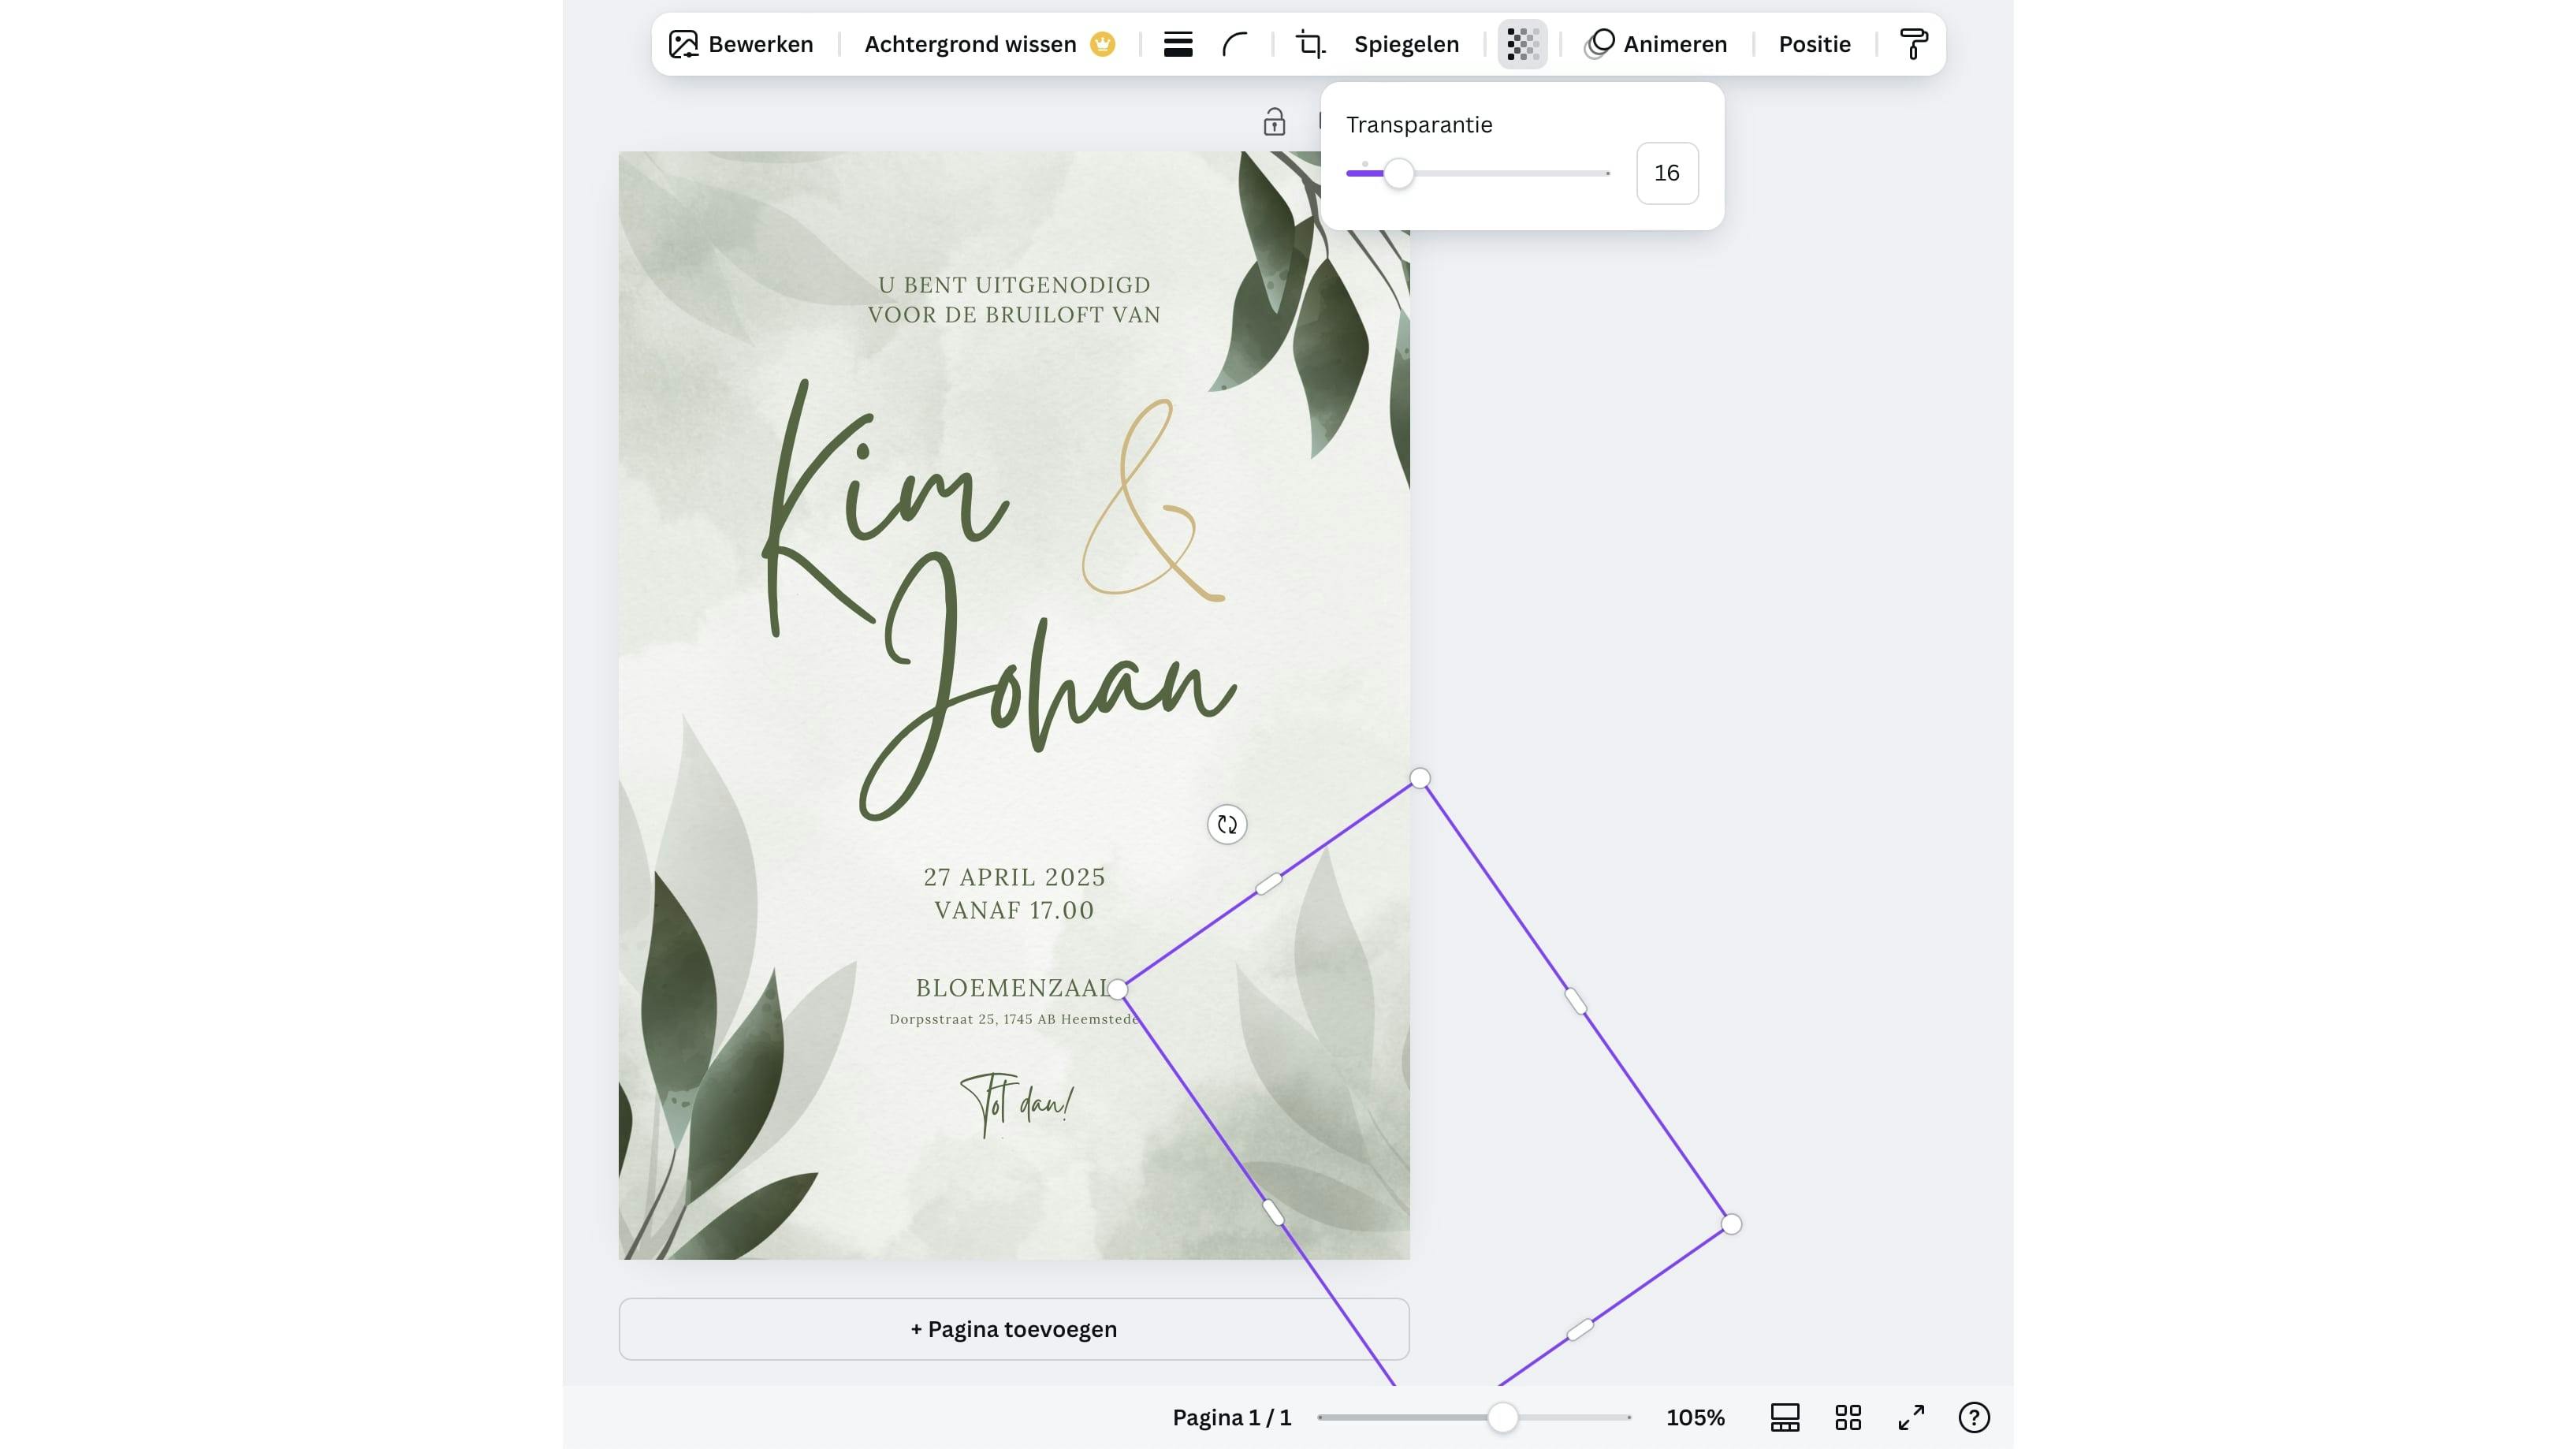
Task: Toggle the transparency checkerboard icon
Action: click(x=1522, y=44)
